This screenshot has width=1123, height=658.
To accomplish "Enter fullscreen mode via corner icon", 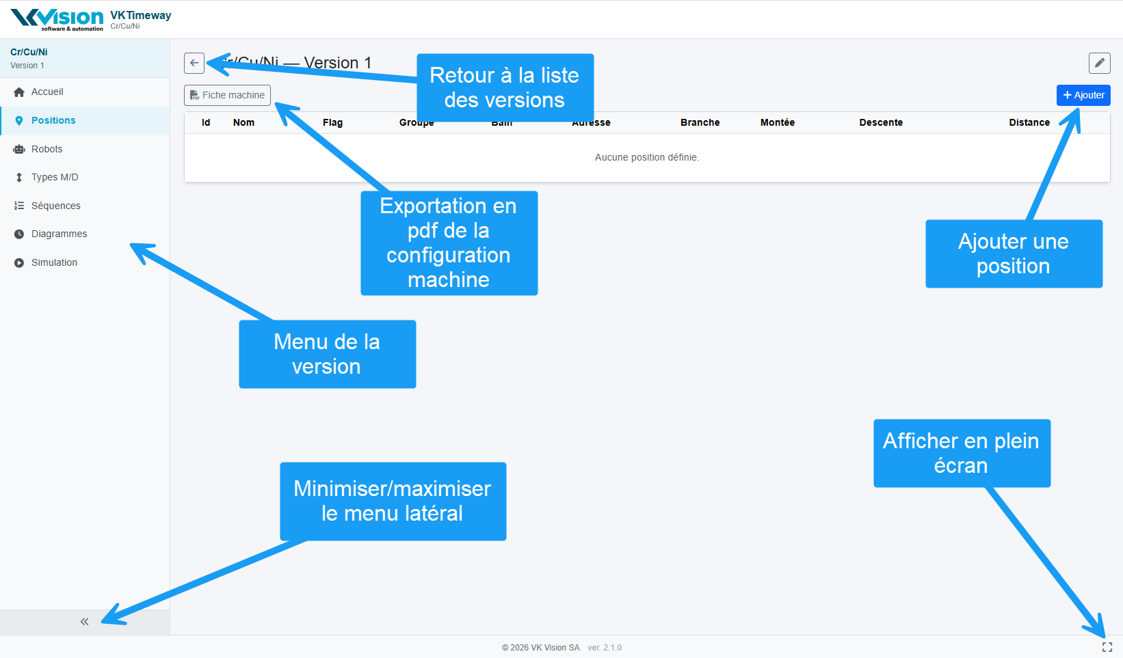I will point(1107,646).
